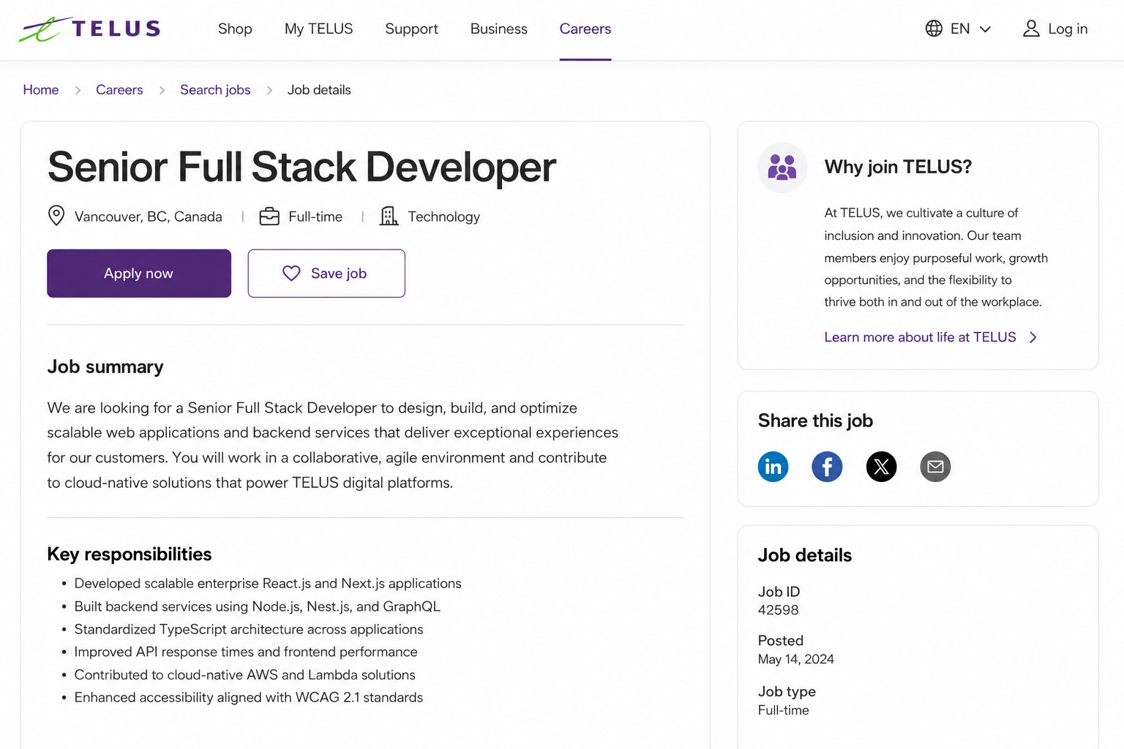Image resolution: width=1124 pixels, height=749 pixels.
Task: Click the Save job button
Action: pos(326,274)
